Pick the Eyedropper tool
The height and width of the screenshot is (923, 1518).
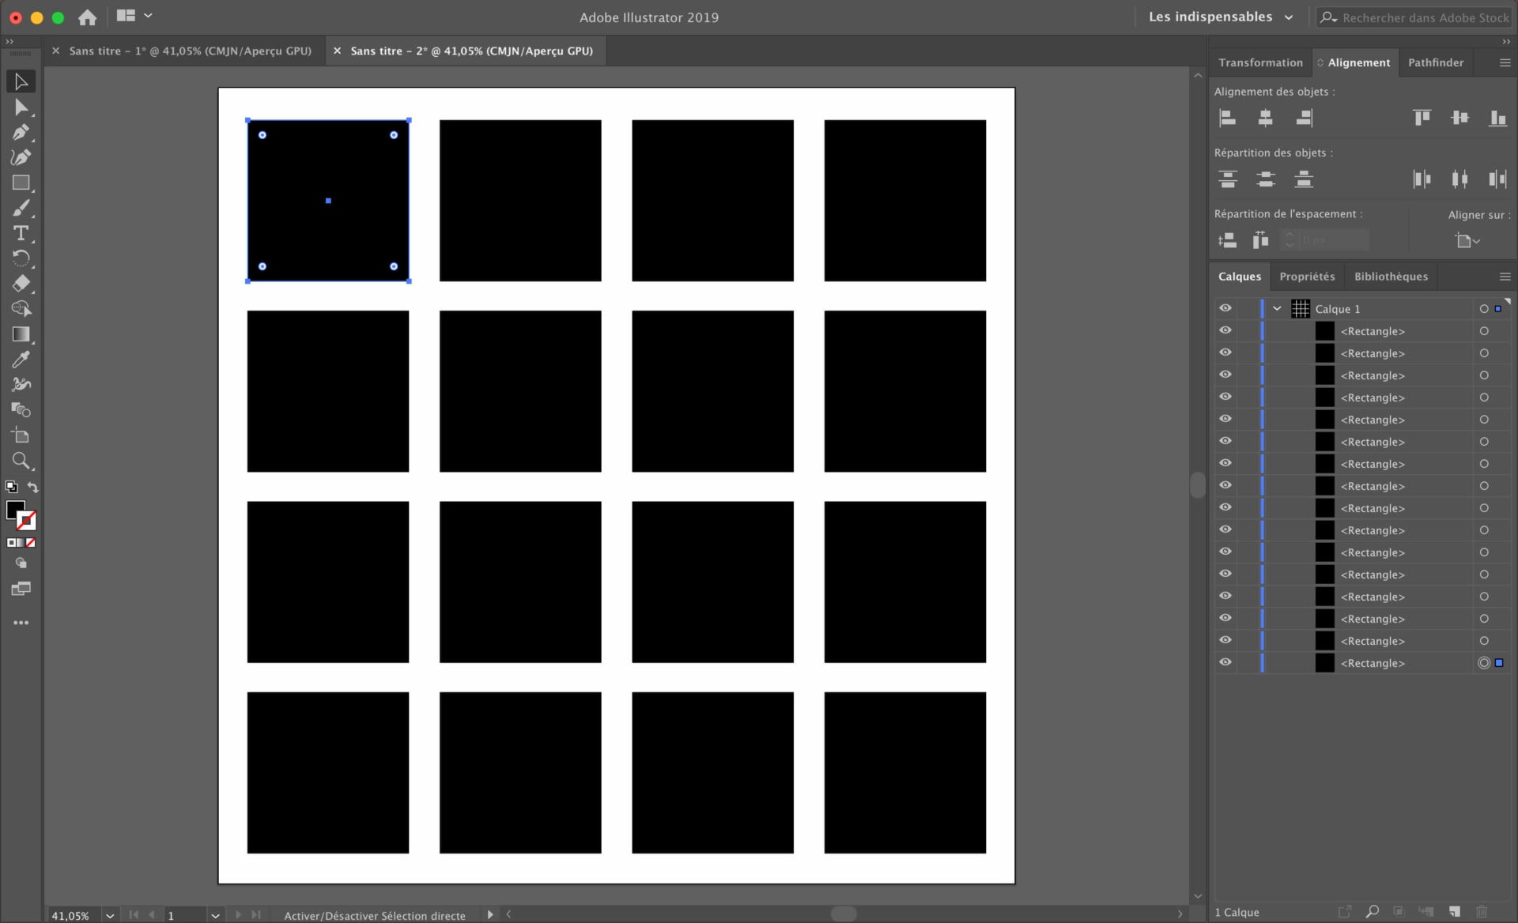(x=21, y=360)
